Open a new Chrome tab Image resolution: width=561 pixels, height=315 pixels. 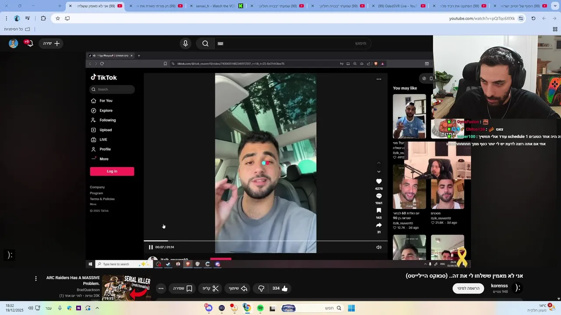coord(60,6)
